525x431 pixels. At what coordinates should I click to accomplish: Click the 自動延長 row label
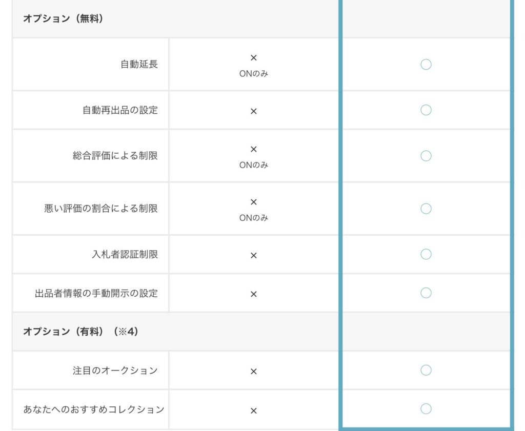pyautogui.click(x=139, y=65)
